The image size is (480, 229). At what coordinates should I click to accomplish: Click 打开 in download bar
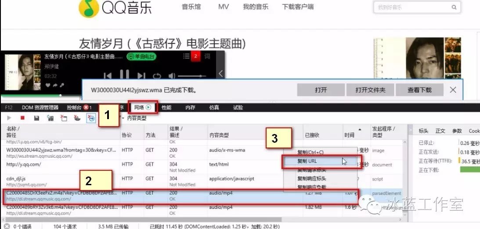(x=321, y=90)
